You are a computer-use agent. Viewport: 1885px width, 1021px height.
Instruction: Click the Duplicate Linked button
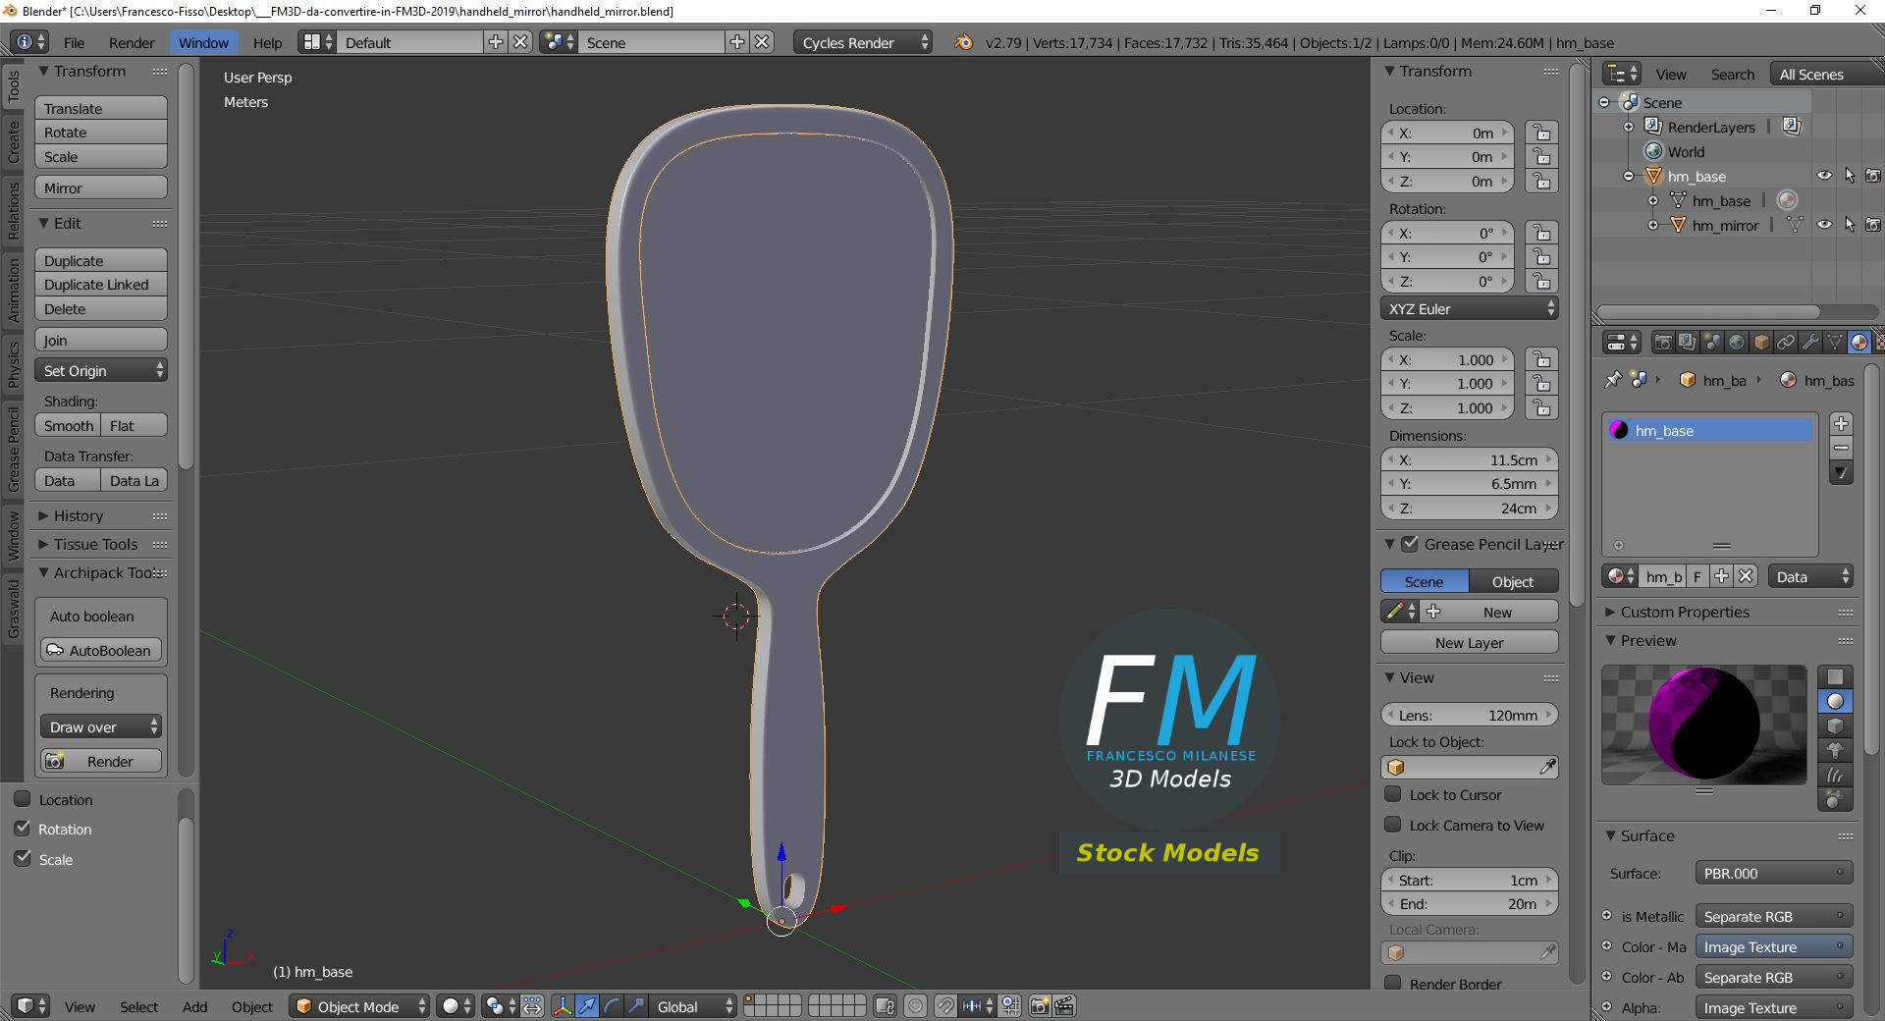point(101,284)
